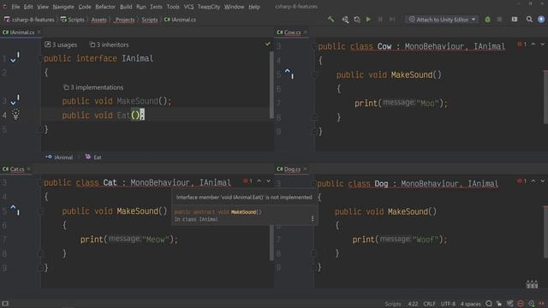The width and height of the screenshot is (548, 308).
Task: Click the Assets breadcrumb
Action: click(x=98, y=20)
